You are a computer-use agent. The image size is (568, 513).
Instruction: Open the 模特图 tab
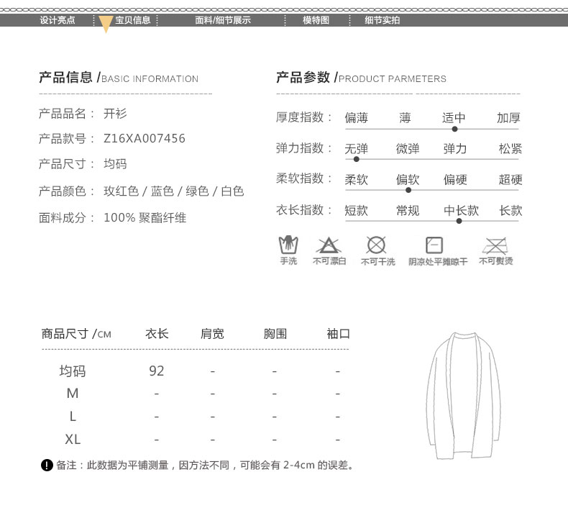[x=316, y=20]
